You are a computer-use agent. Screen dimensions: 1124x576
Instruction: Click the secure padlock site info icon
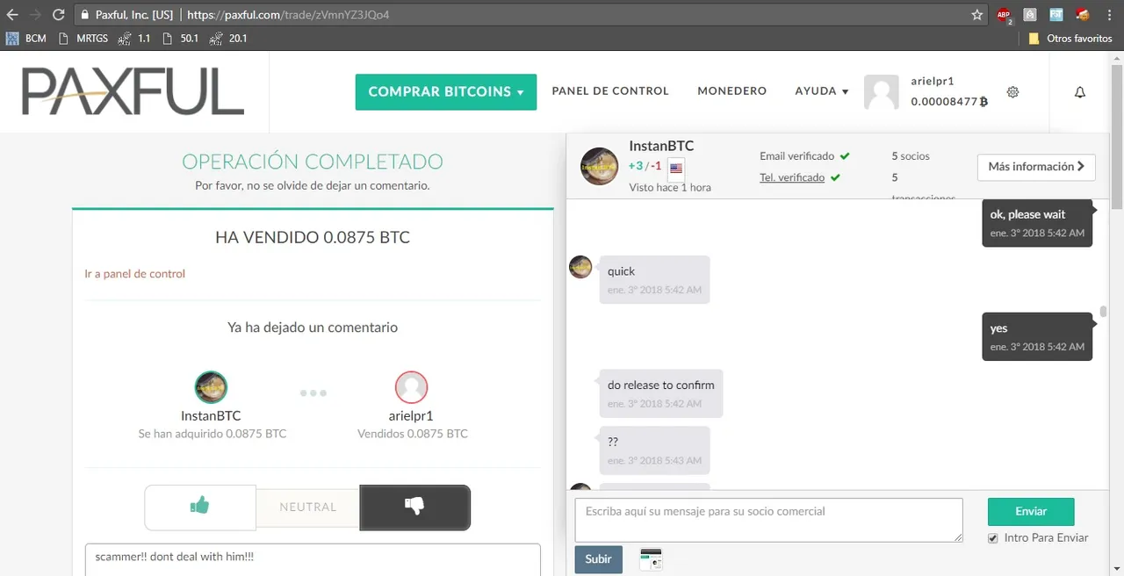(x=83, y=15)
